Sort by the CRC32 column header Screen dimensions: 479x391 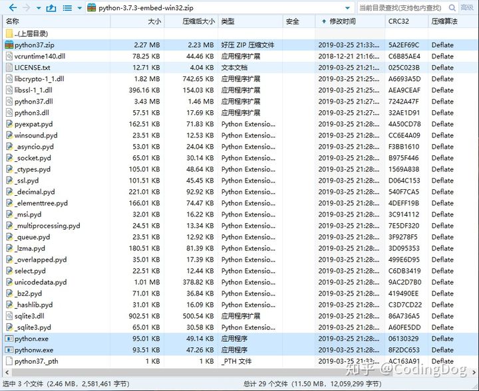pyautogui.click(x=406, y=21)
